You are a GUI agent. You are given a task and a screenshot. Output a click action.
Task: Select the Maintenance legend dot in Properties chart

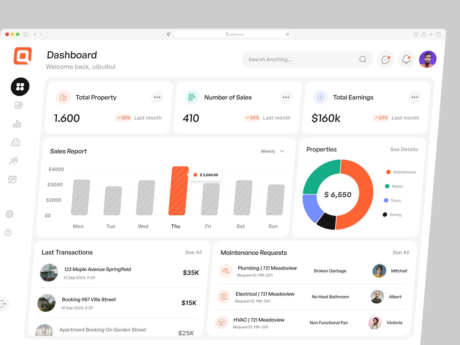click(x=388, y=172)
